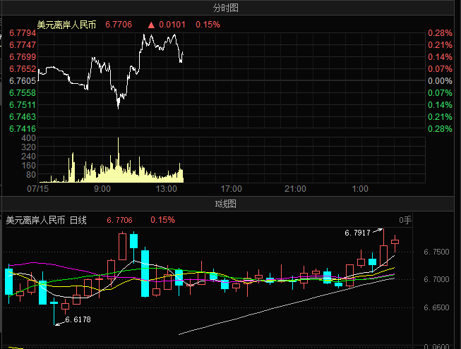Open the K线图 panel title
Image resolution: width=461 pixels, height=349 pixels.
[x=230, y=204]
